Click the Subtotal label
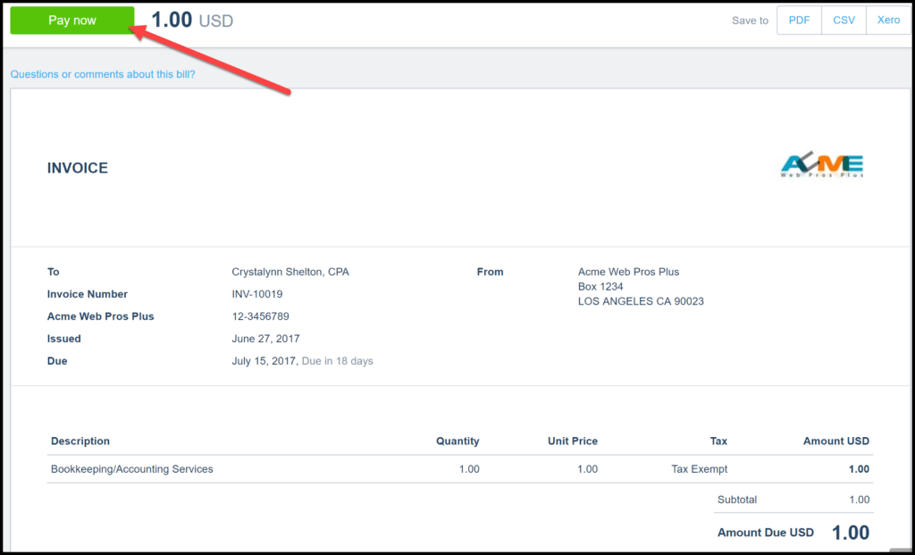The image size is (915, 555). click(x=737, y=500)
